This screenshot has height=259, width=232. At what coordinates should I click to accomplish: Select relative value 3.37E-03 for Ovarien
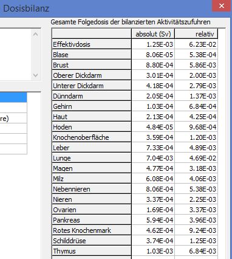pyautogui.click(x=196, y=210)
